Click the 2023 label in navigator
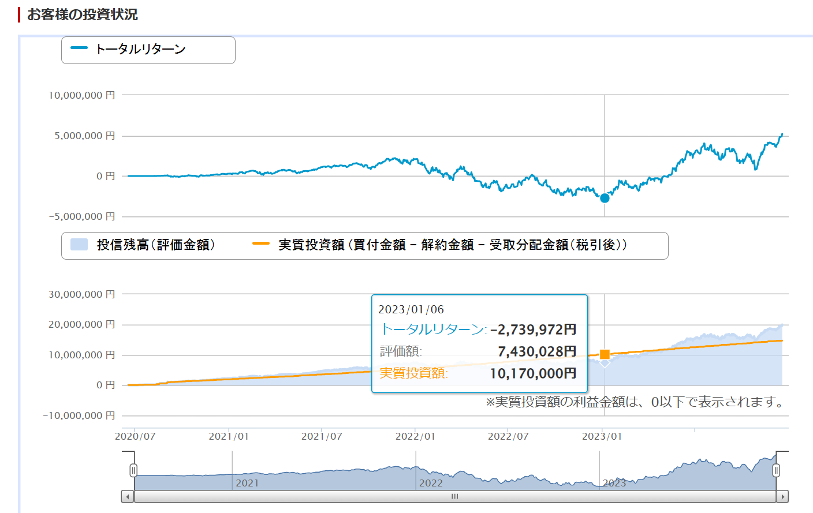Viewport: 813px width, 513px height. tap(614, 483)
